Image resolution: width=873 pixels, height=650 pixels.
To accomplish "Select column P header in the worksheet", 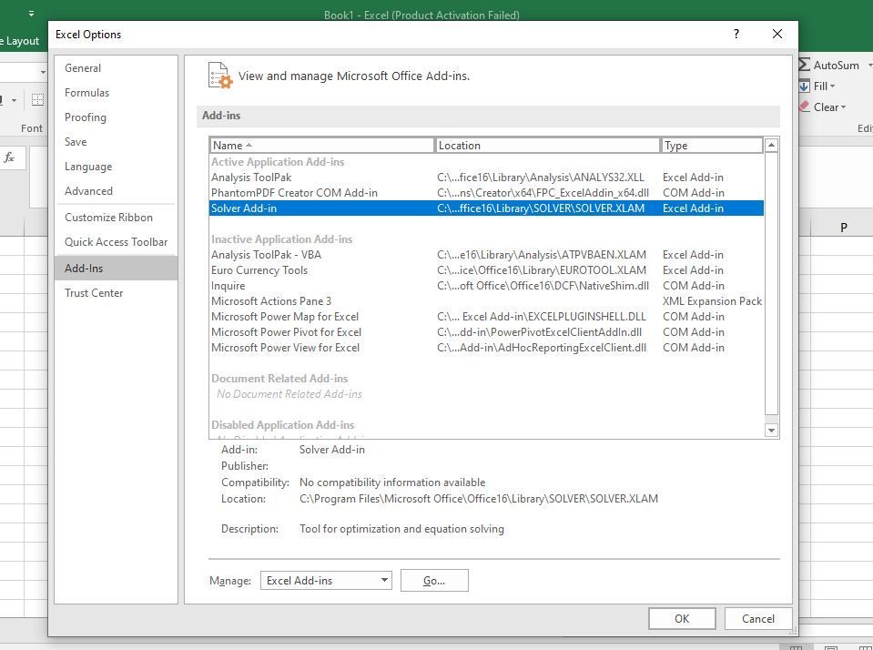I will (844, 228).
